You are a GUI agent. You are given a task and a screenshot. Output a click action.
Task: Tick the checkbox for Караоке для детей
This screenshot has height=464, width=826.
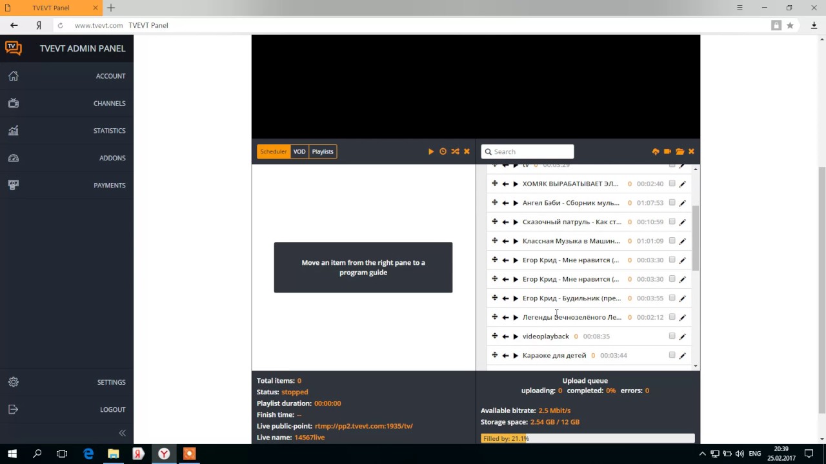tap(672, 355)
